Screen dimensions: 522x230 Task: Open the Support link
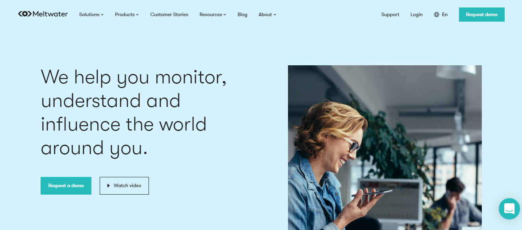point(390,15)
